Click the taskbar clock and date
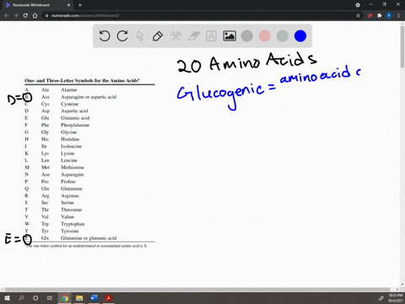 [395, 298]
